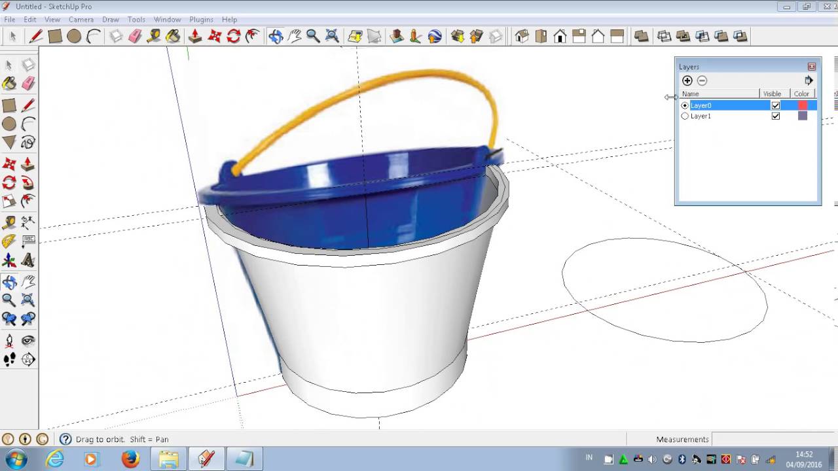Select the Freehand drawing tool
This screenshot has width=838, height=471.
(28, 142)
